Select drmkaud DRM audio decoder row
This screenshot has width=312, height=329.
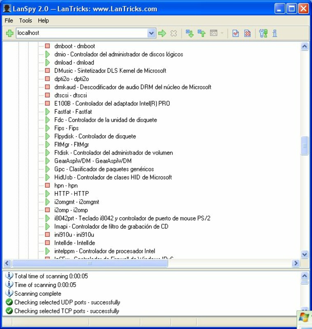(x=133, y=87)
